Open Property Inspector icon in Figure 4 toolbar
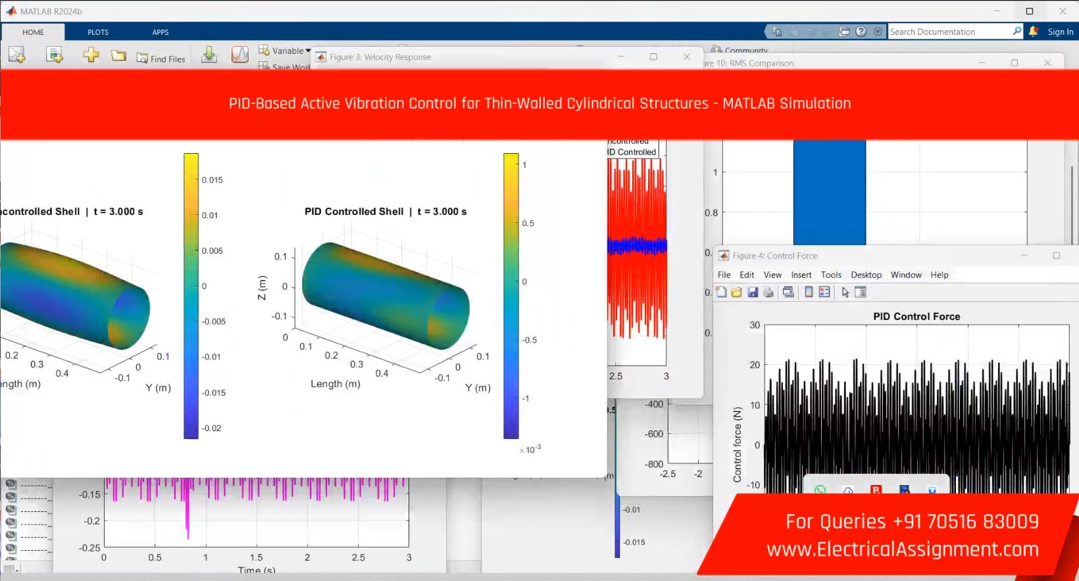The image size is (1079, 581). coord(861,292)
